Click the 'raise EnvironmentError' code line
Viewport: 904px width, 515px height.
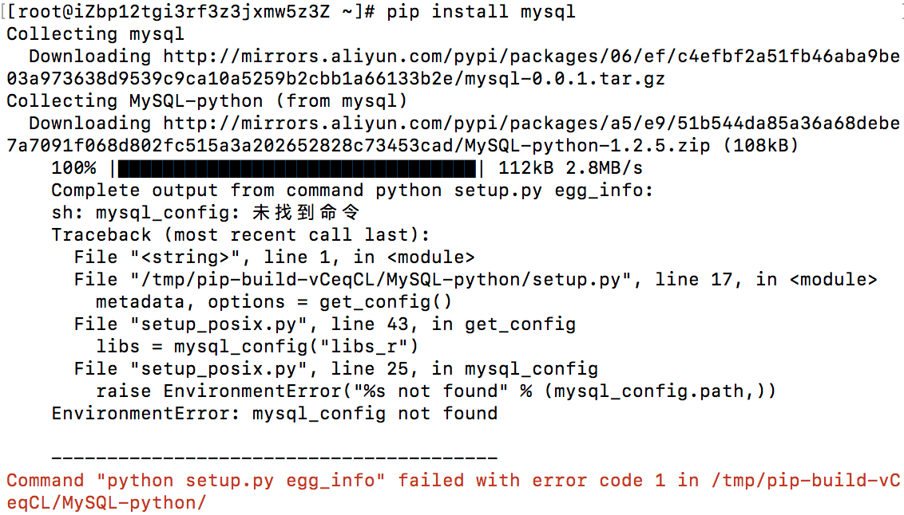coord(437,391)
